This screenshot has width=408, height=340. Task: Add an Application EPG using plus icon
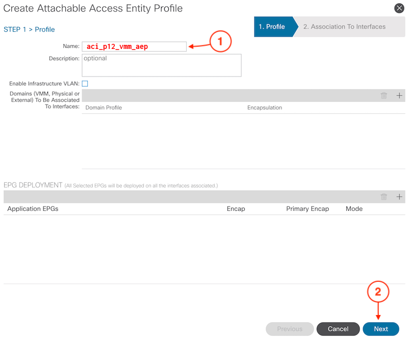(399, 197)
